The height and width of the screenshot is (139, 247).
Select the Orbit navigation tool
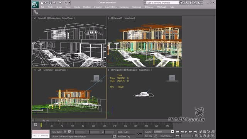(x=209, y=136)
